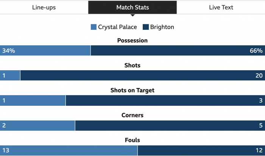Screen dimensions: 265x156
Task: Click Crystal Palace's 1 shot bar
Action: 10,76
